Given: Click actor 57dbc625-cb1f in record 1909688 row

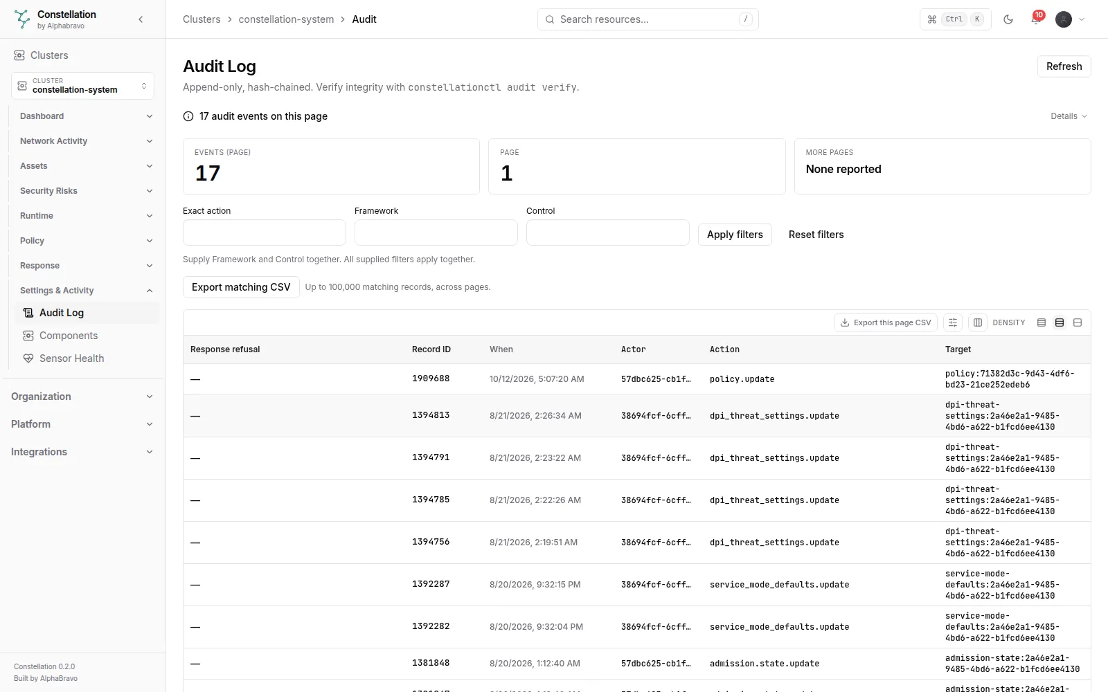Looking at the screenshot, I should (x=656, y=379).
